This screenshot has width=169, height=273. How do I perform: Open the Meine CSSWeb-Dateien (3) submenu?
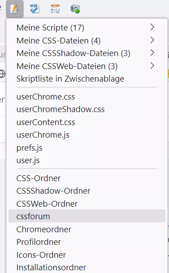pyautogui.click(x=87, y=66)
